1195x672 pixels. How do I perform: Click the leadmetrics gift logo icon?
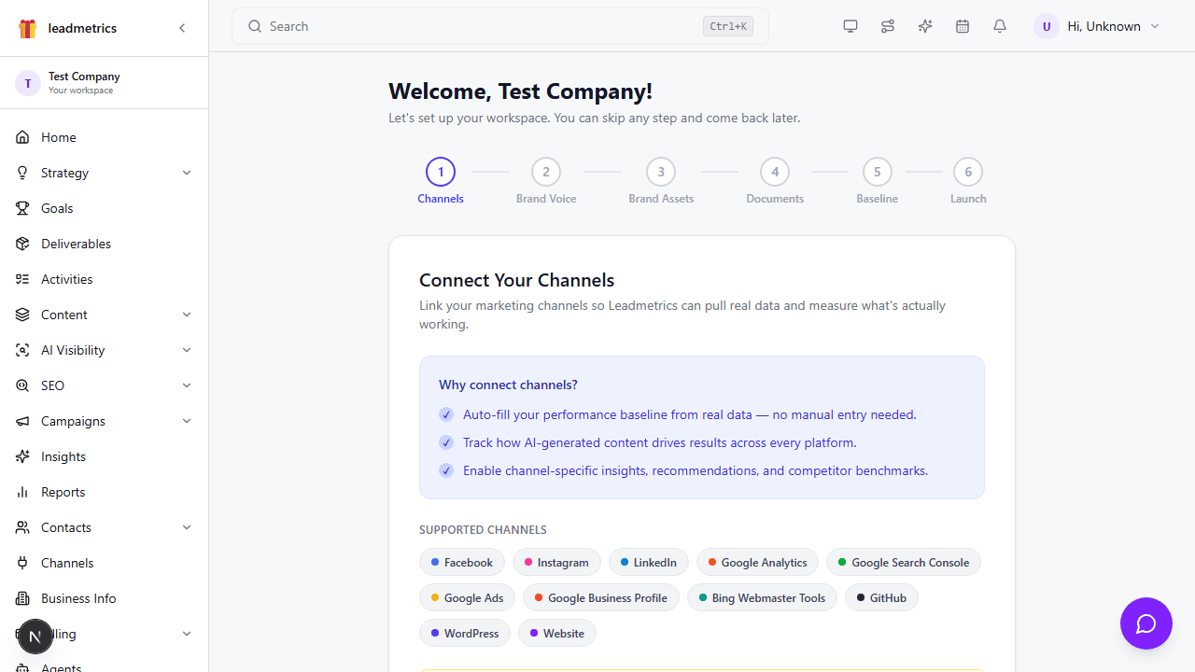tap(27, 28)
